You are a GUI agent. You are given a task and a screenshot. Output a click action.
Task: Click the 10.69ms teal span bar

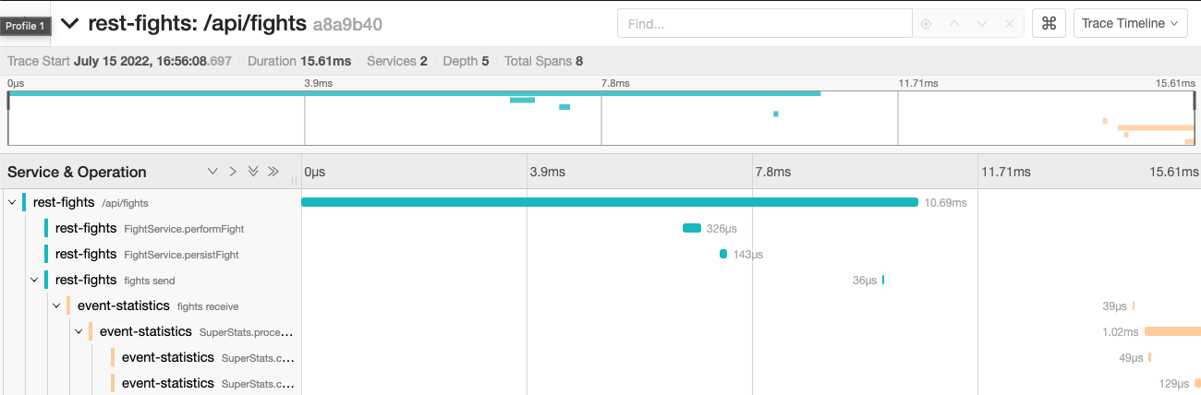[610, 202]
